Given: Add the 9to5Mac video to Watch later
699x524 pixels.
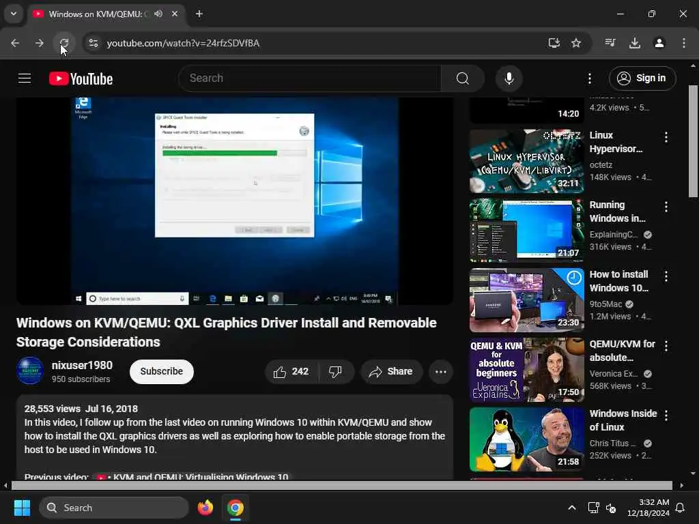Looking at the screenshot, I should pyautogui.click(x=574, y=278).
